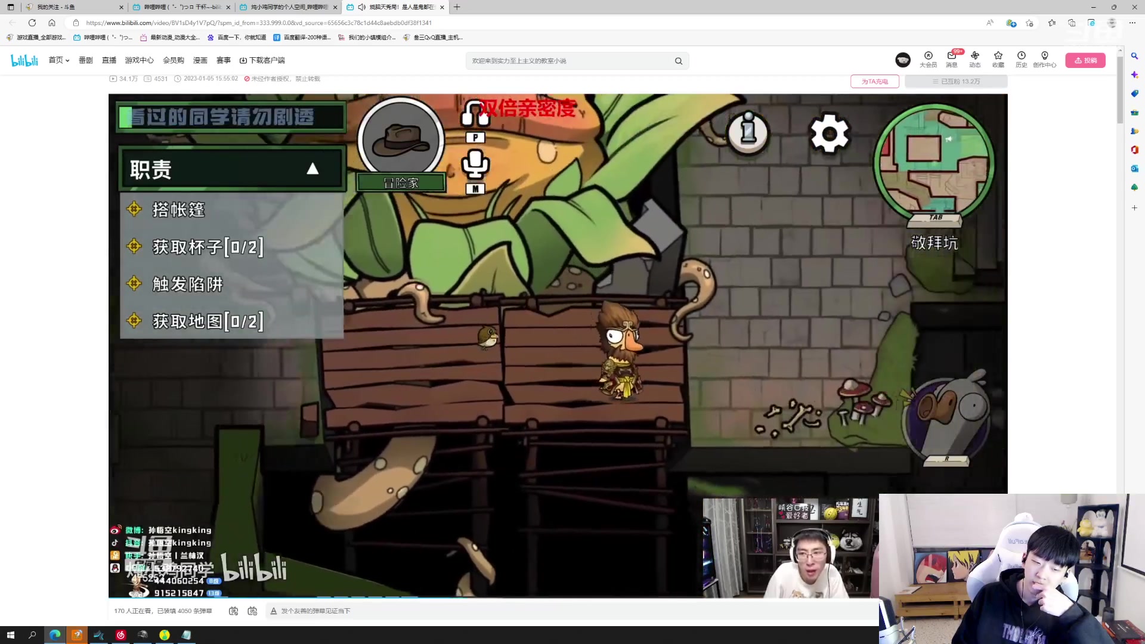Open 我们的小镇模组介 bookmark

click(367, 38)
